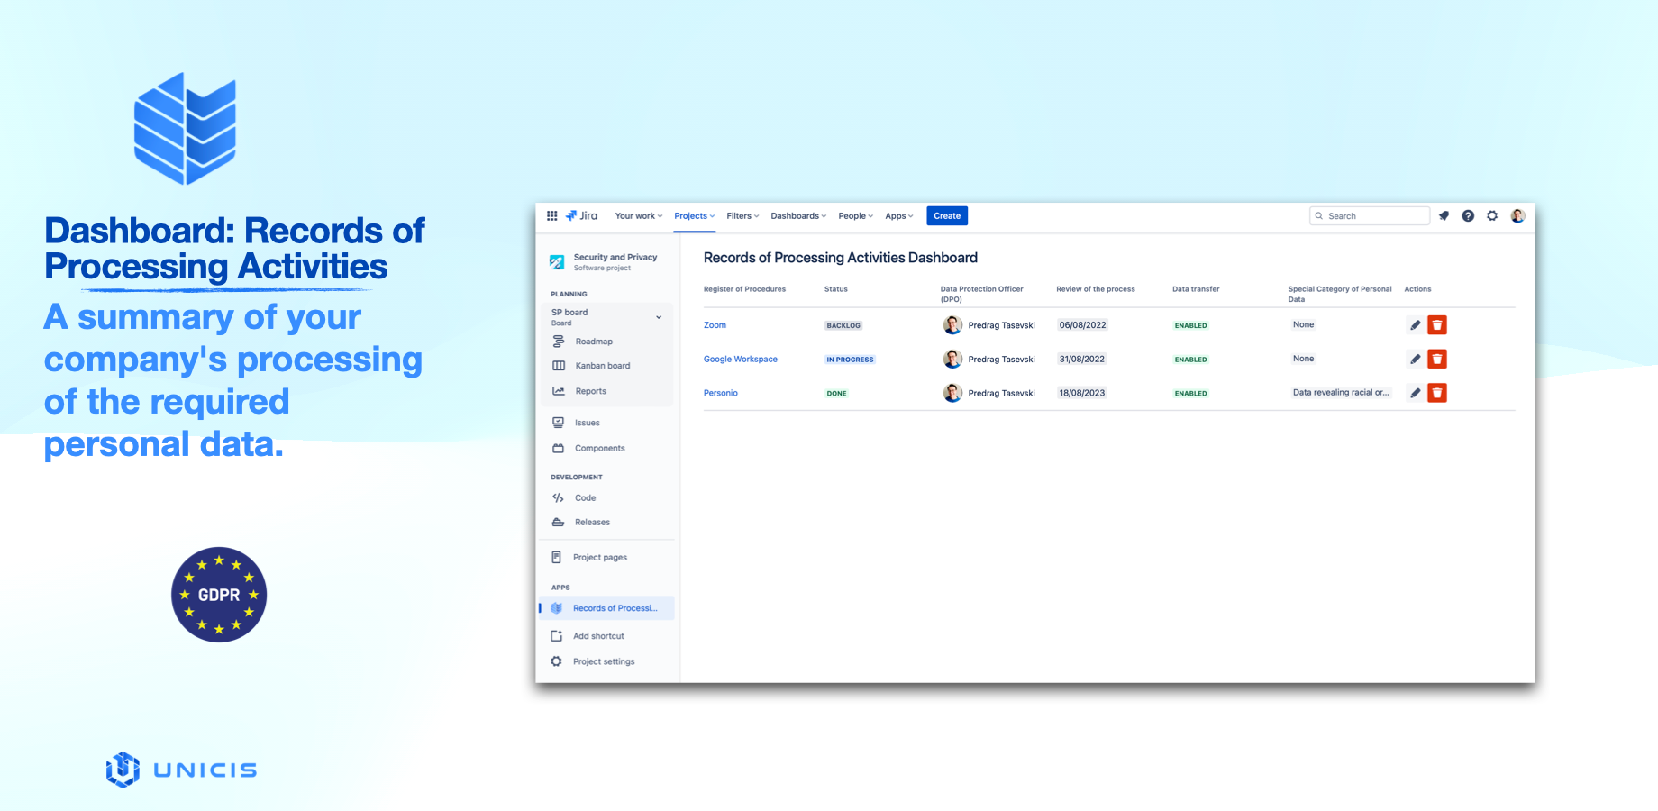
Task: Delete the Google Workspace record via the trash icon
Action: 1437,360
